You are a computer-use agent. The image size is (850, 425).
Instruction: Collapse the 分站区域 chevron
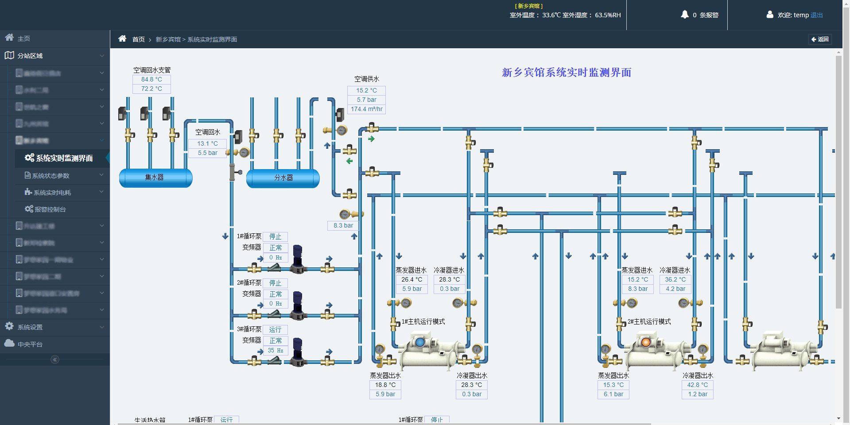pyautogui.click(x=102, y=56)
